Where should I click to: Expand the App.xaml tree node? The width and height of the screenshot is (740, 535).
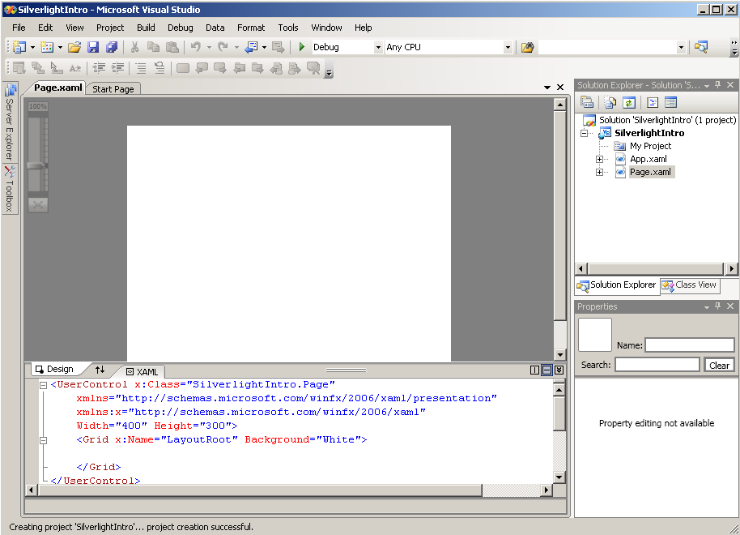click(599, 159)
